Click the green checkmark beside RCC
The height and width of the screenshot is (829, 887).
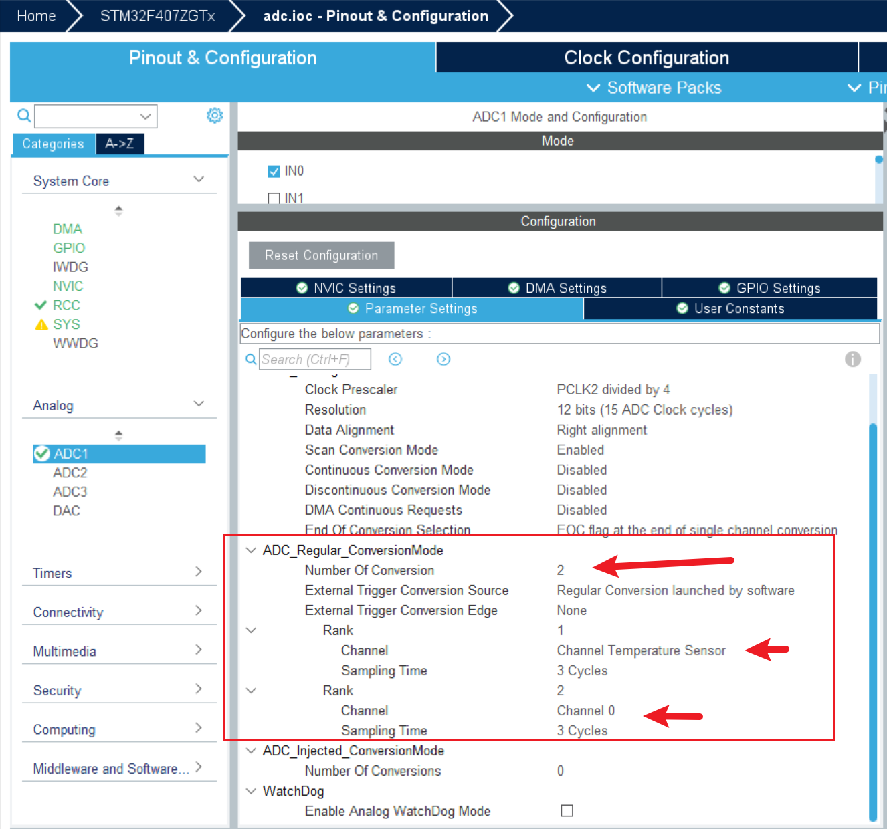coord(40,305)
